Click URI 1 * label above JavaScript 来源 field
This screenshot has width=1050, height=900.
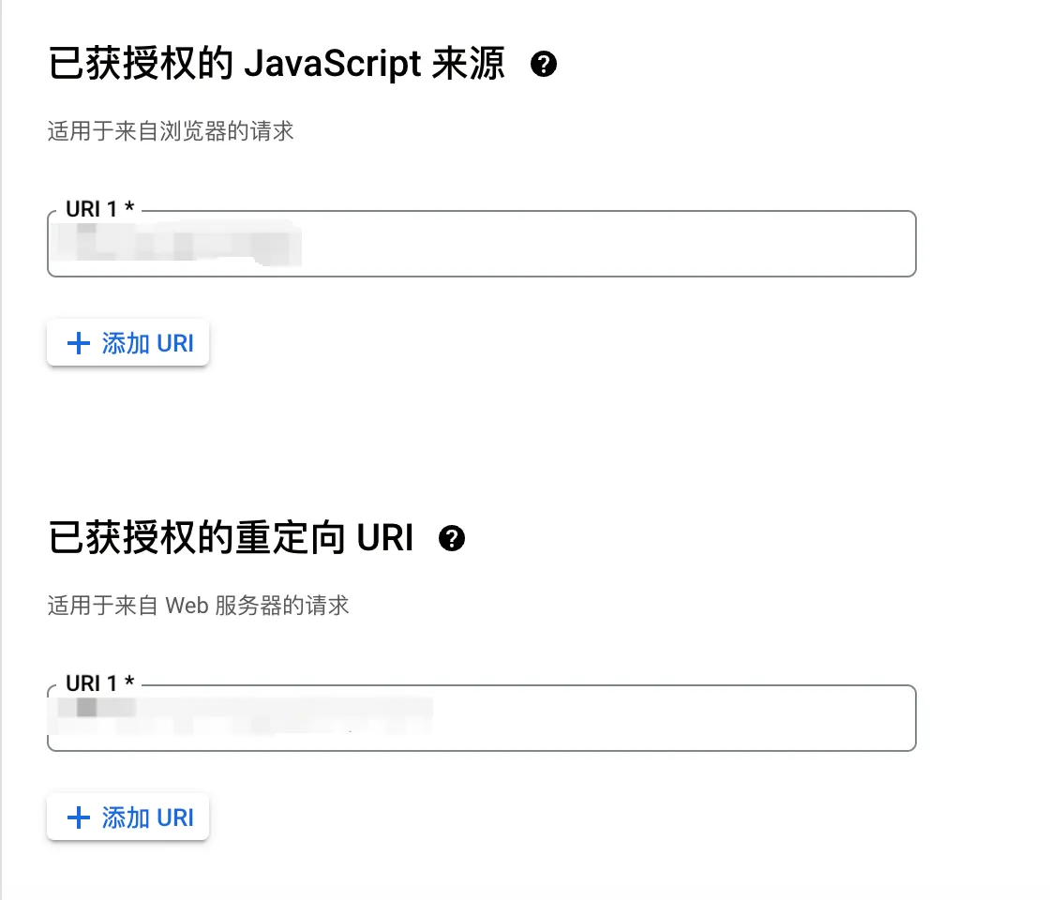(99, 209)
